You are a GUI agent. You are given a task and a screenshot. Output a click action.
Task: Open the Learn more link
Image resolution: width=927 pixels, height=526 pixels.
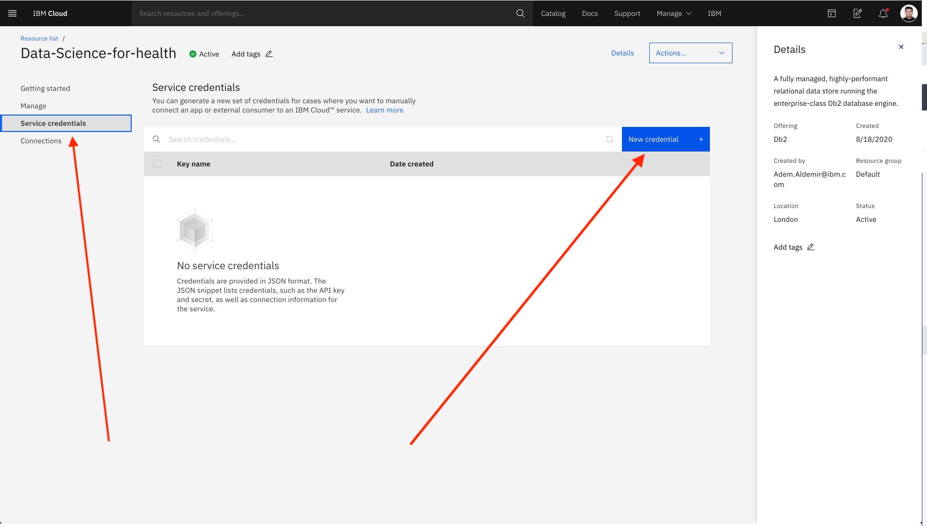(384, 110)
